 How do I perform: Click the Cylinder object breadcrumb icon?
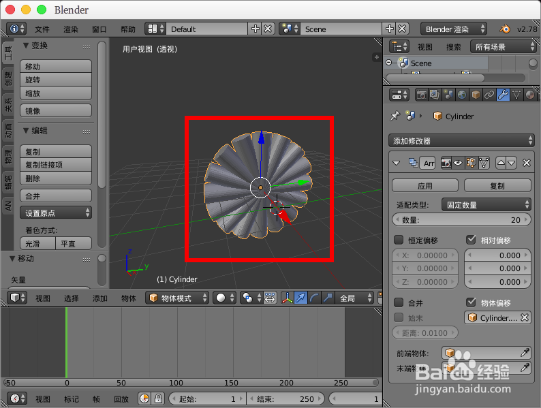pyautogui.click(x=437, y=116)
